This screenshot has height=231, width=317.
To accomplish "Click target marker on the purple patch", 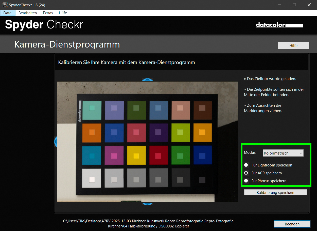I will coord(158,132).
